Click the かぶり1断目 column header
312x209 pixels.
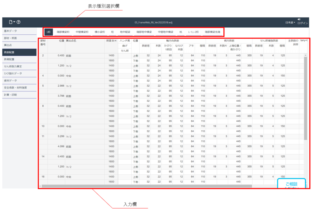[x=168, y=48]
